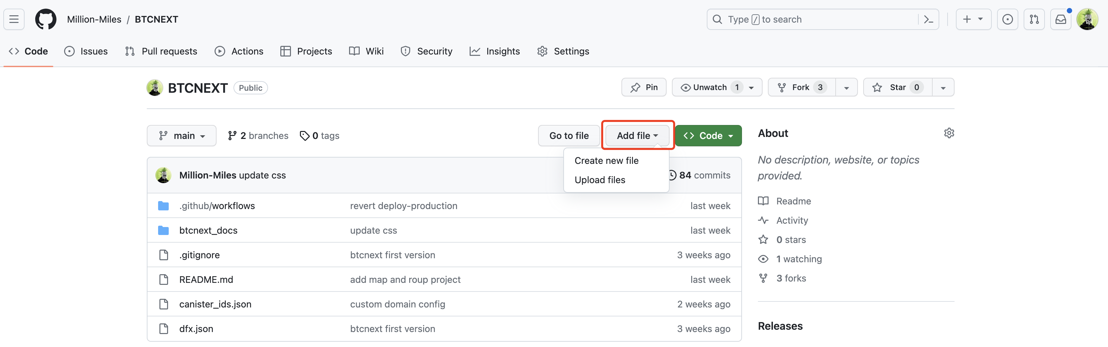Open the 'update css' latest commit message
1108x347 pixels.
point(262,175)
